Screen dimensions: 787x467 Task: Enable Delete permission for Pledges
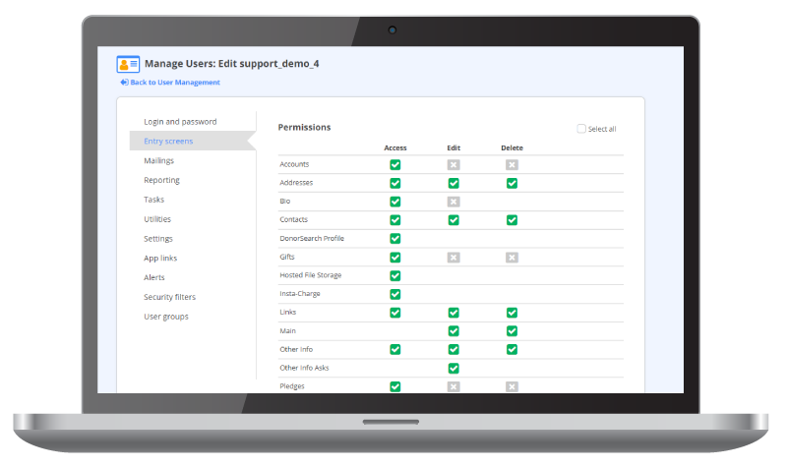(512, 386)
